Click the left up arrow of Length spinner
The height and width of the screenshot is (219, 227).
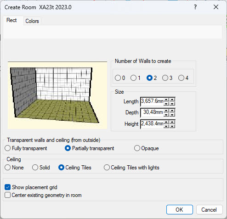tap(166, 100)
